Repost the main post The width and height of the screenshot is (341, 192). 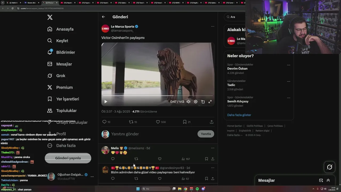tap(131, 122)
